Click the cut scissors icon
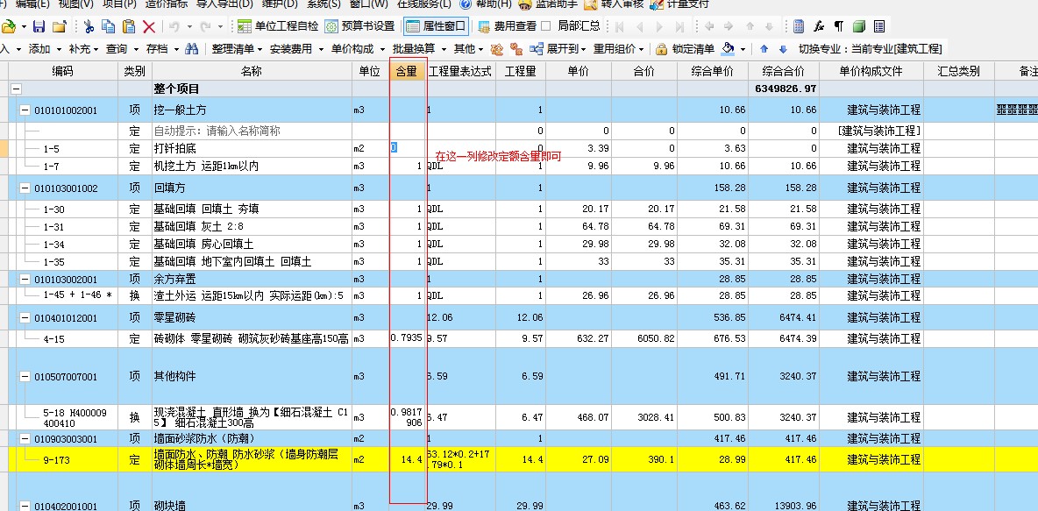1038x511 pixels. 89,26
